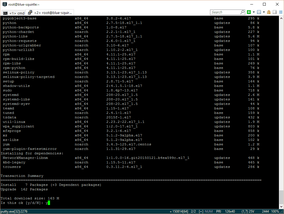Viewport: 284px width, 214px height.
Task: Click the PRI buffer indicator in status bar
Action: [219, 211]
